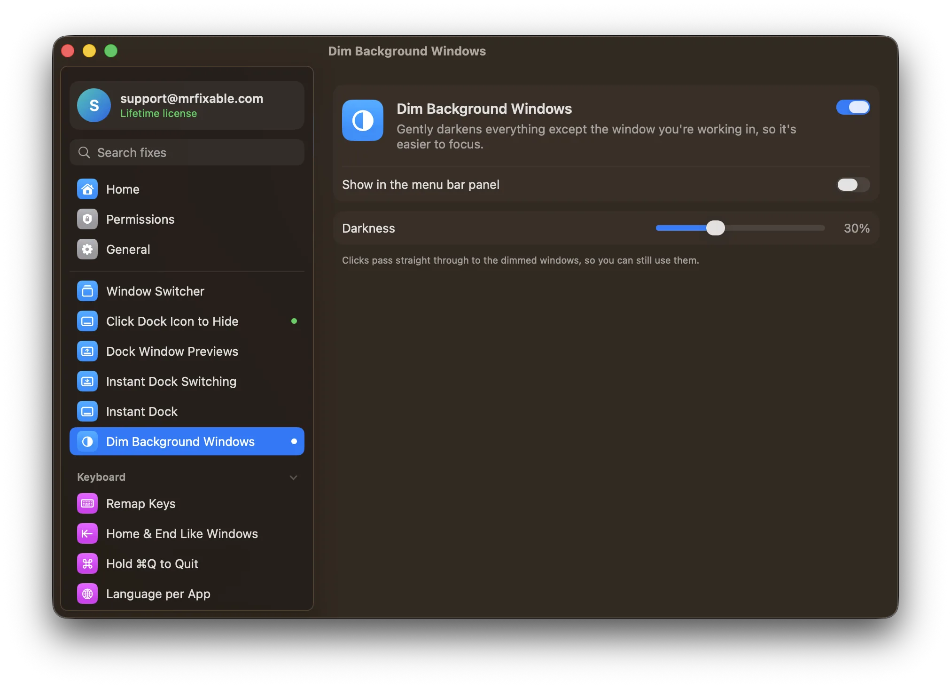Click the Language per App globe icon
The height and width of the screenshot is (688, 951).
(87, 594)
